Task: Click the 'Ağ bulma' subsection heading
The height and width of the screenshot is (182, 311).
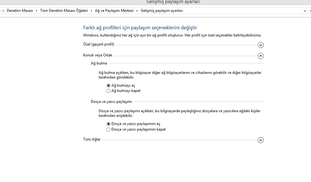Action: pos(99,63)
